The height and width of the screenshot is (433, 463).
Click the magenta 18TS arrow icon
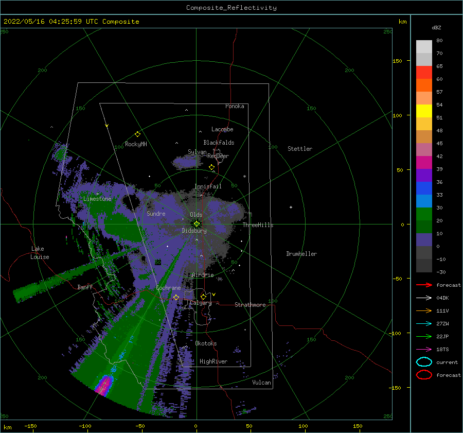coord(424,350)
